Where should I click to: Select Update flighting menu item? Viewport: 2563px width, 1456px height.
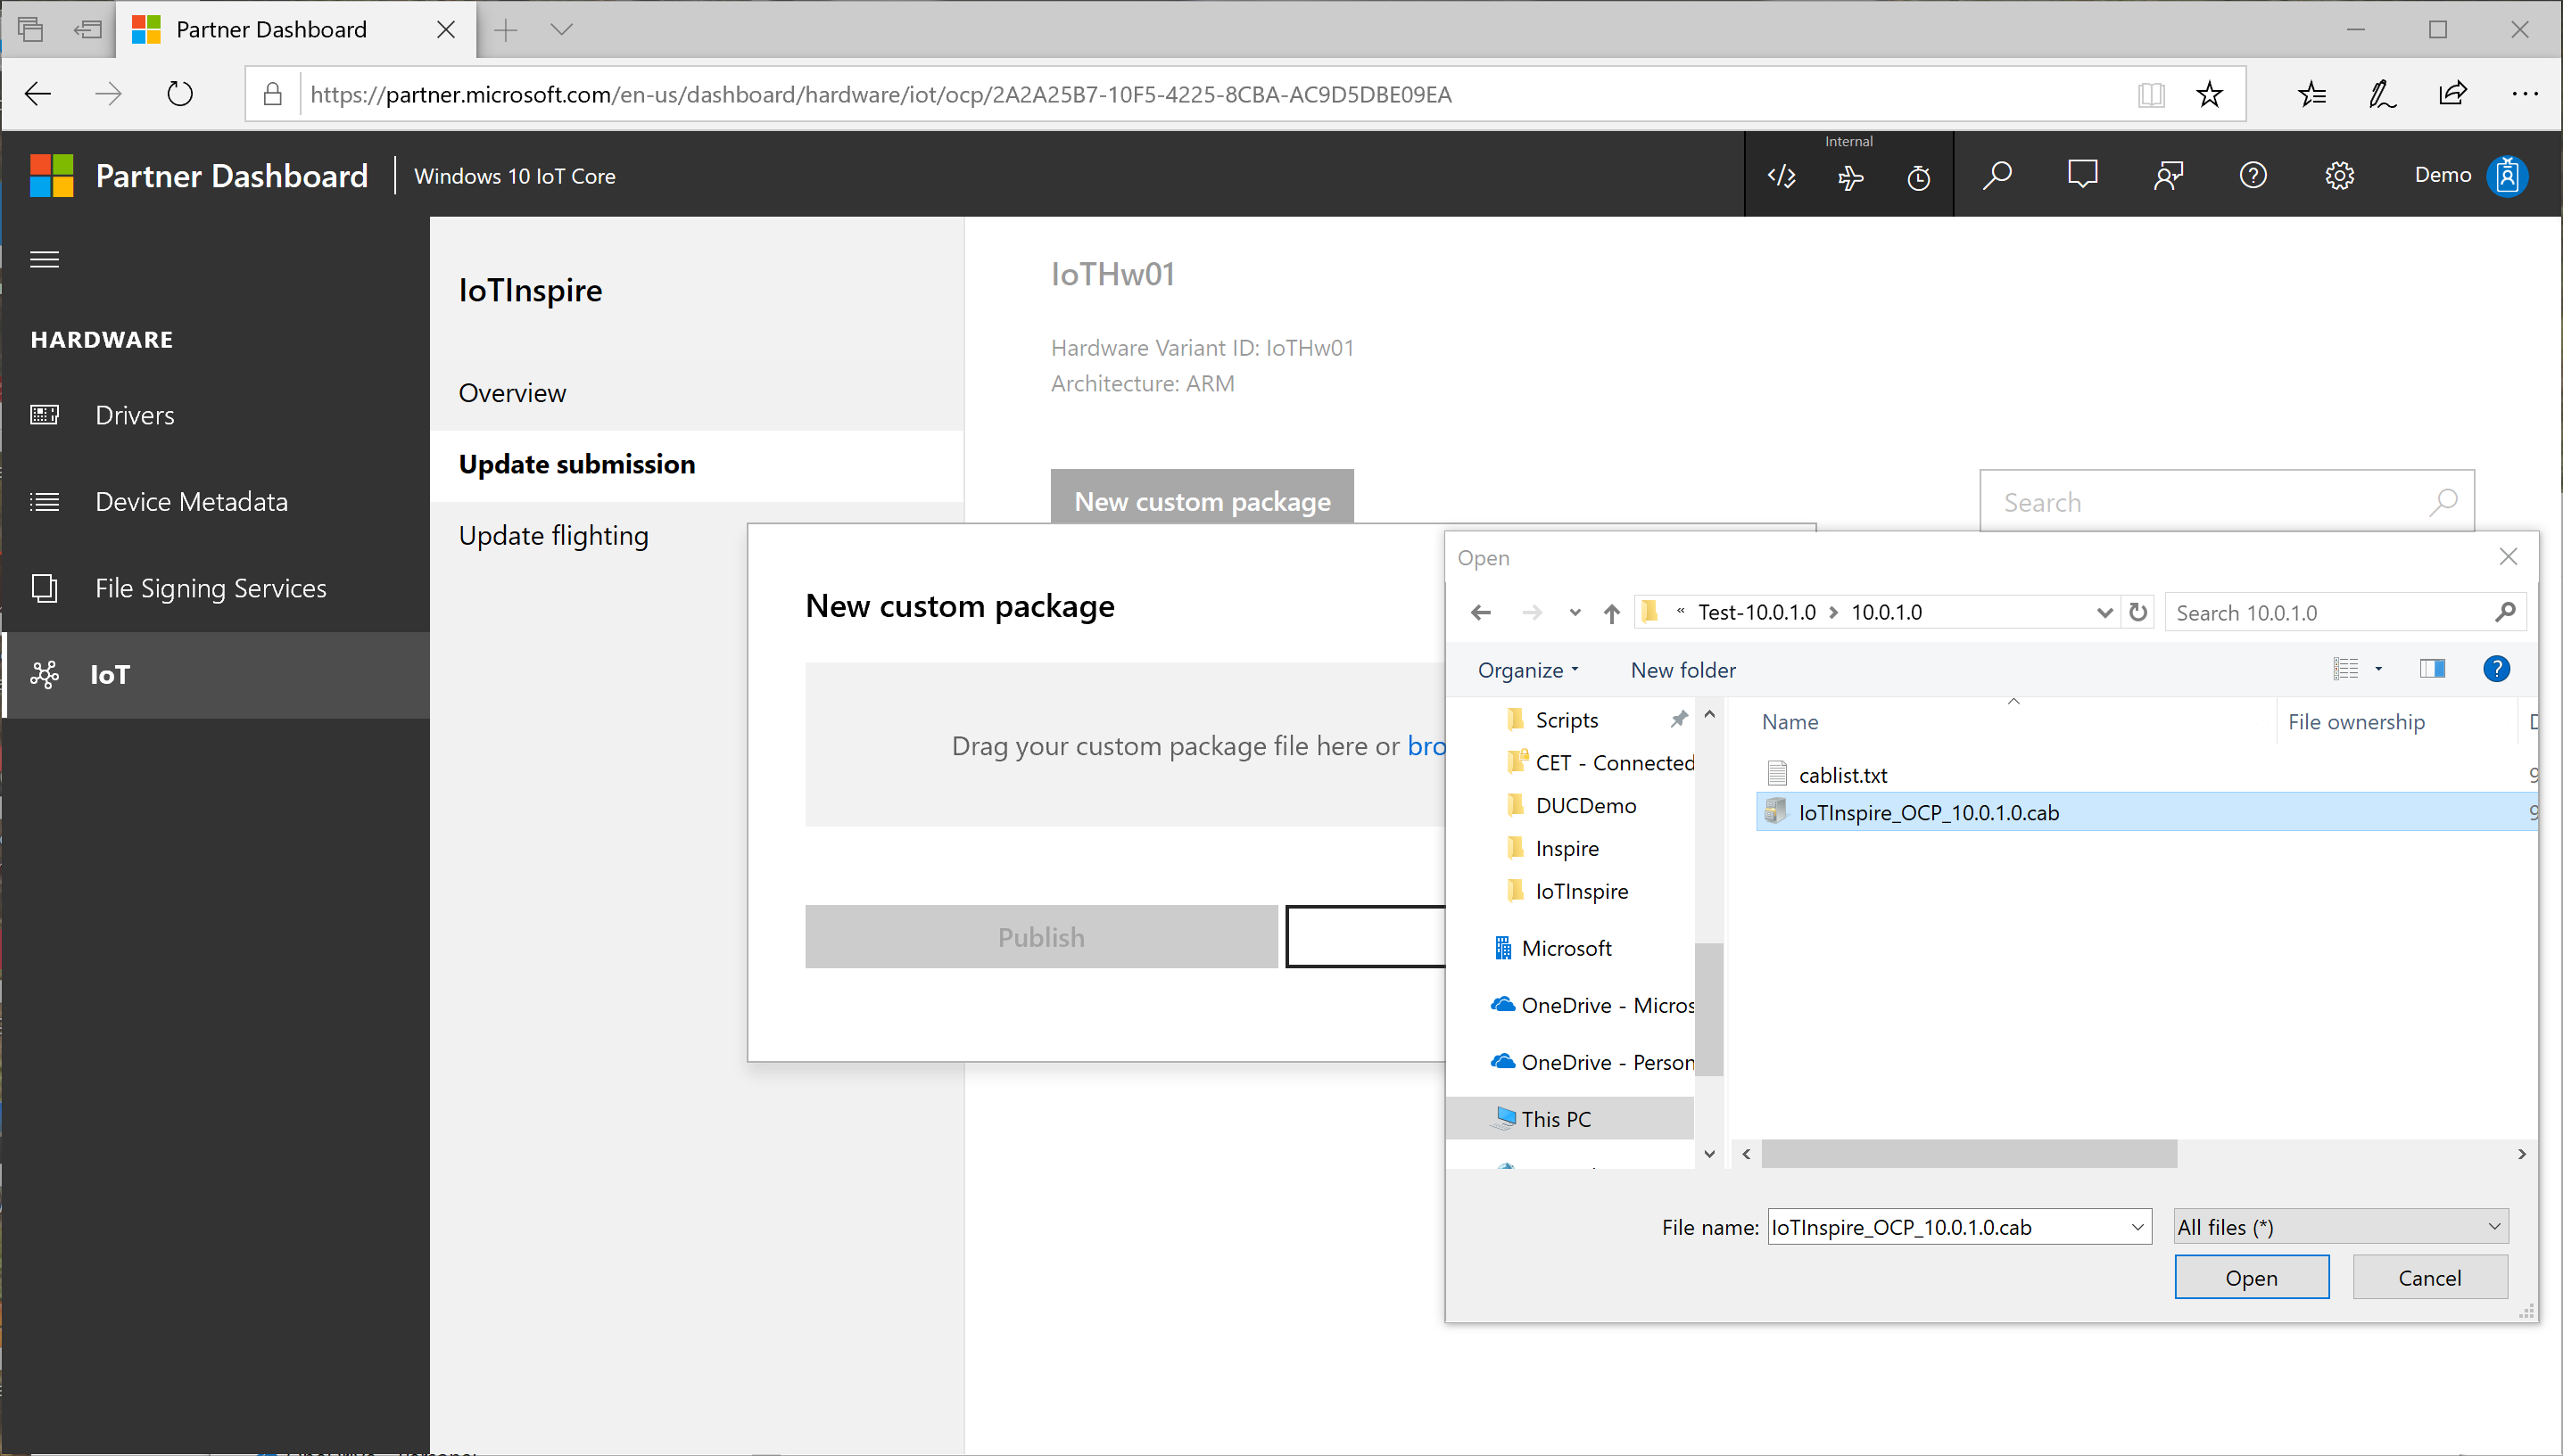tap(555, 535)
